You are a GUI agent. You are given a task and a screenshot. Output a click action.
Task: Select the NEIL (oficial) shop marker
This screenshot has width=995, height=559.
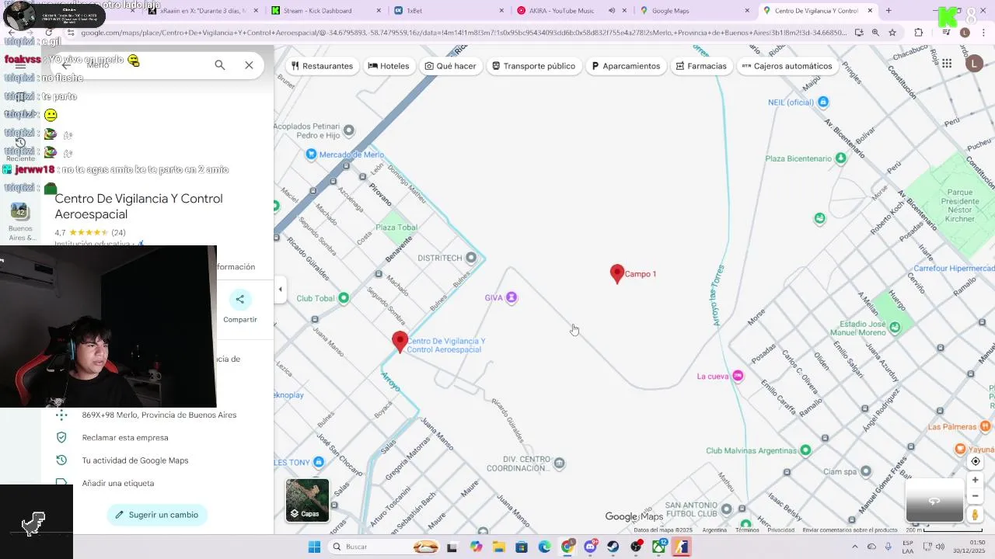coord(823,102)
